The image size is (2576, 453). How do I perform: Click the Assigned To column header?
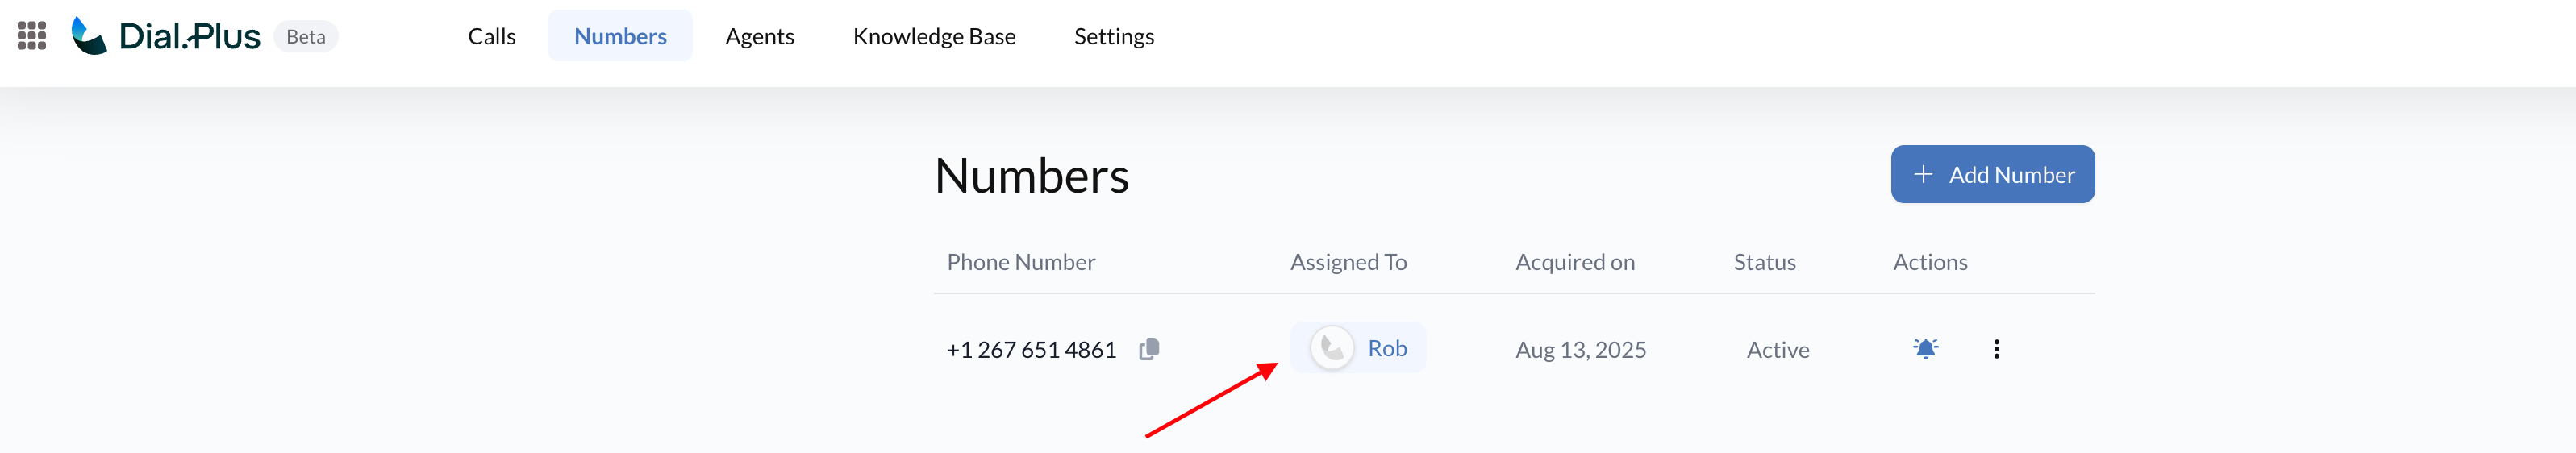coord(1348,262)
